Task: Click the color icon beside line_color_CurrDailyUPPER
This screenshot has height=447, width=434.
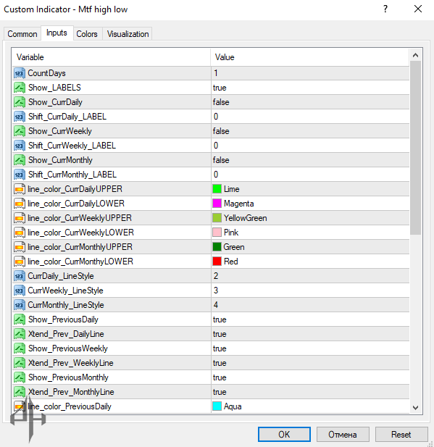Action: click(20, 189)
